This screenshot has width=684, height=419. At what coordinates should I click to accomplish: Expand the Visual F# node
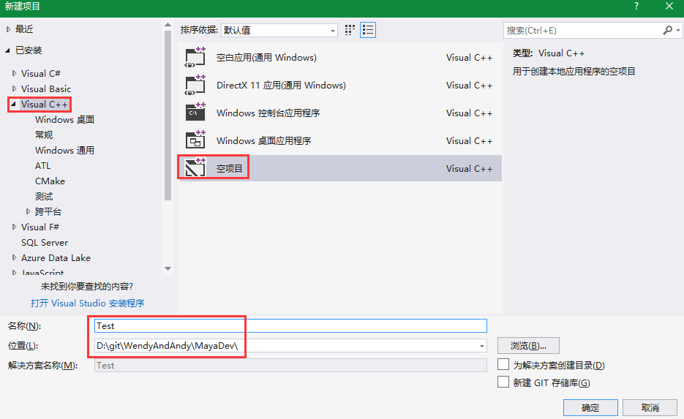15,227
